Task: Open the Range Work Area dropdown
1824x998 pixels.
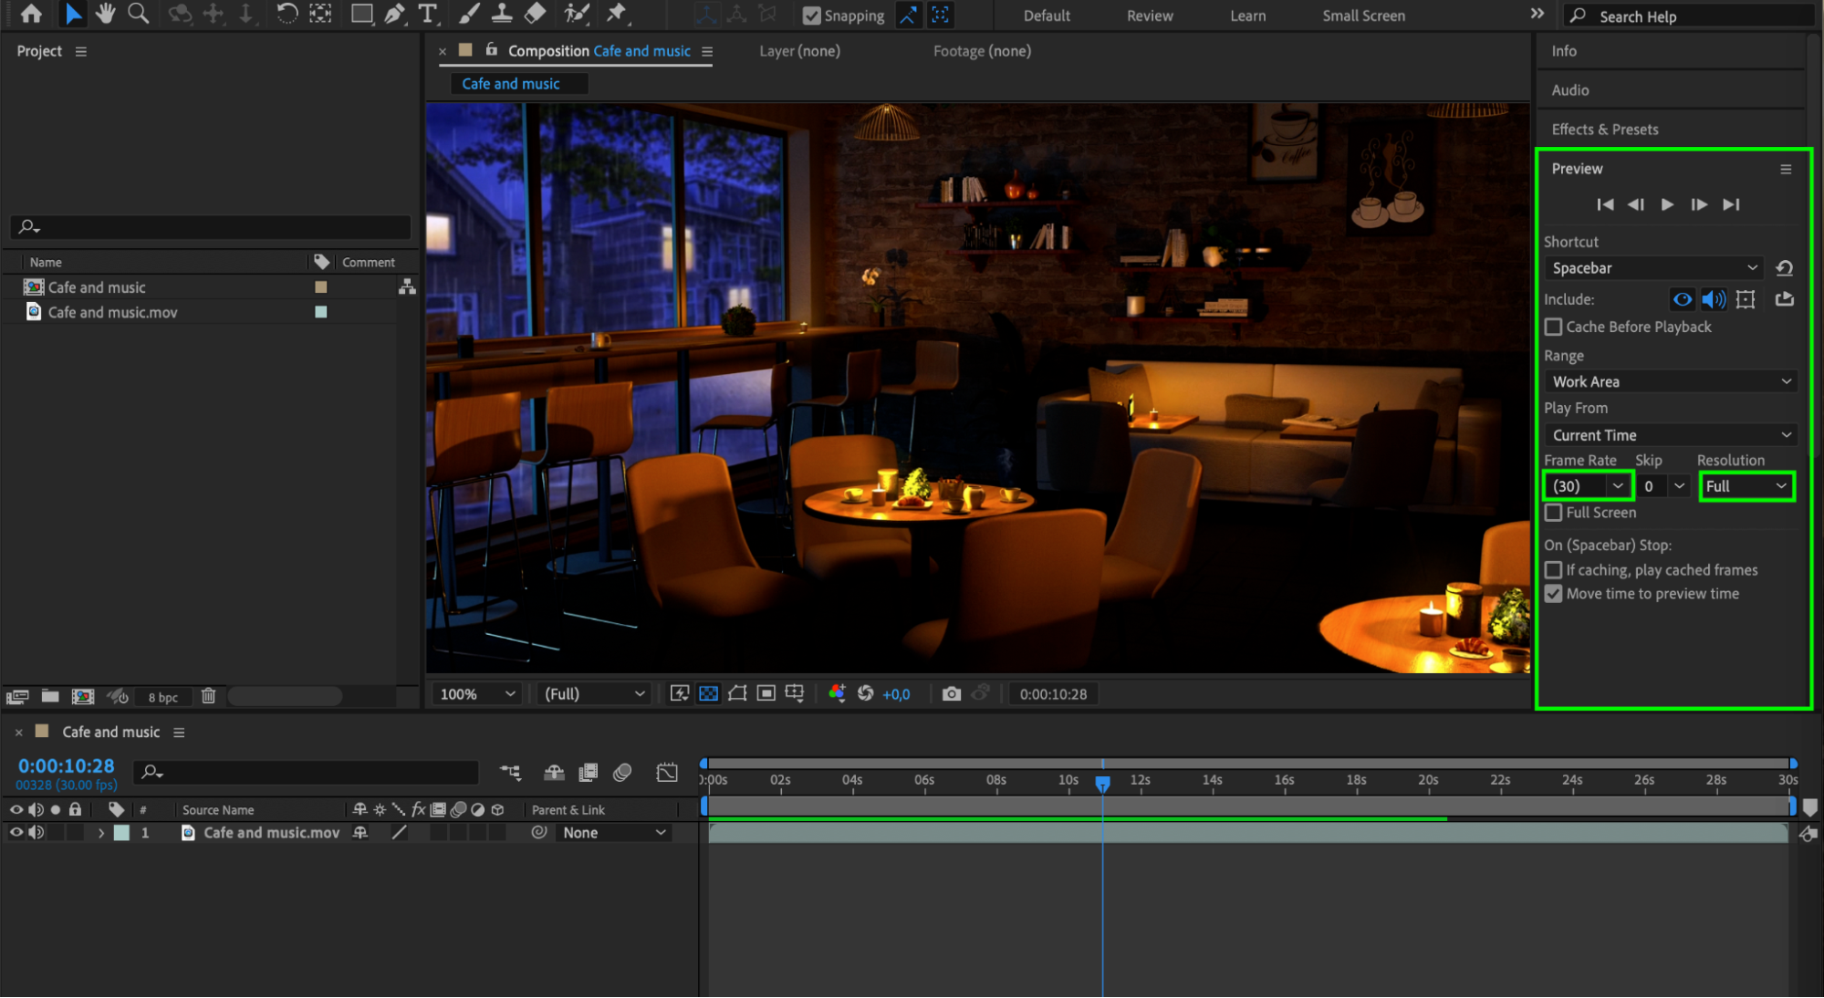Action: tap(1672, 382)
